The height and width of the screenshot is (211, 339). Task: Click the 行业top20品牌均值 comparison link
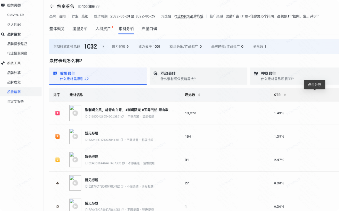[x=189, y=16]
